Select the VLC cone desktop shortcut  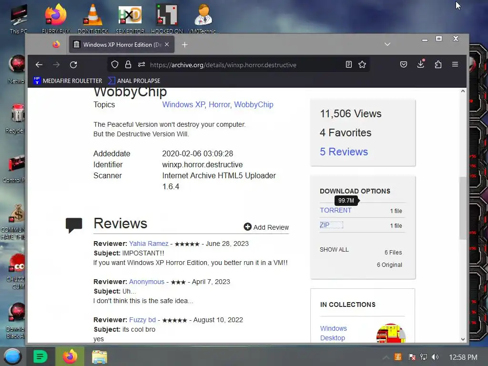[93, 19]
